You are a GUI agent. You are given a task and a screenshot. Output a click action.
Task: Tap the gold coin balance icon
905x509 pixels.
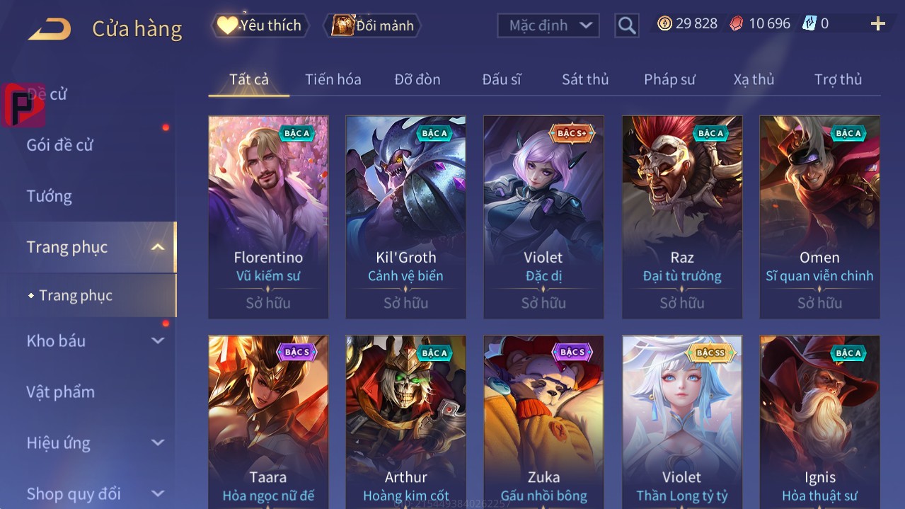pos(664,23)
